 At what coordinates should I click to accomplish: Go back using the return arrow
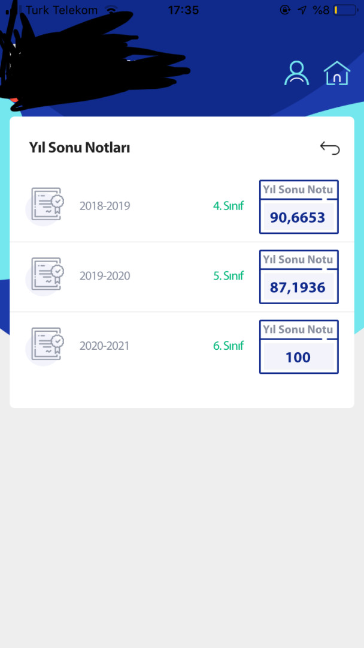coord(330,148)
